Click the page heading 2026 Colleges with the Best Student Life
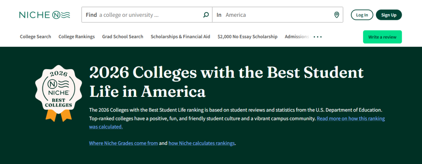The width and height of the screenshot is (422, 164). [x=226, y=82]
